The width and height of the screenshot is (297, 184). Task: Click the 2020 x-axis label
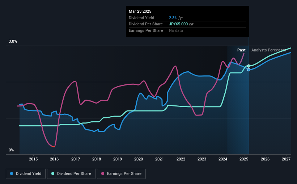coord(139,159)
